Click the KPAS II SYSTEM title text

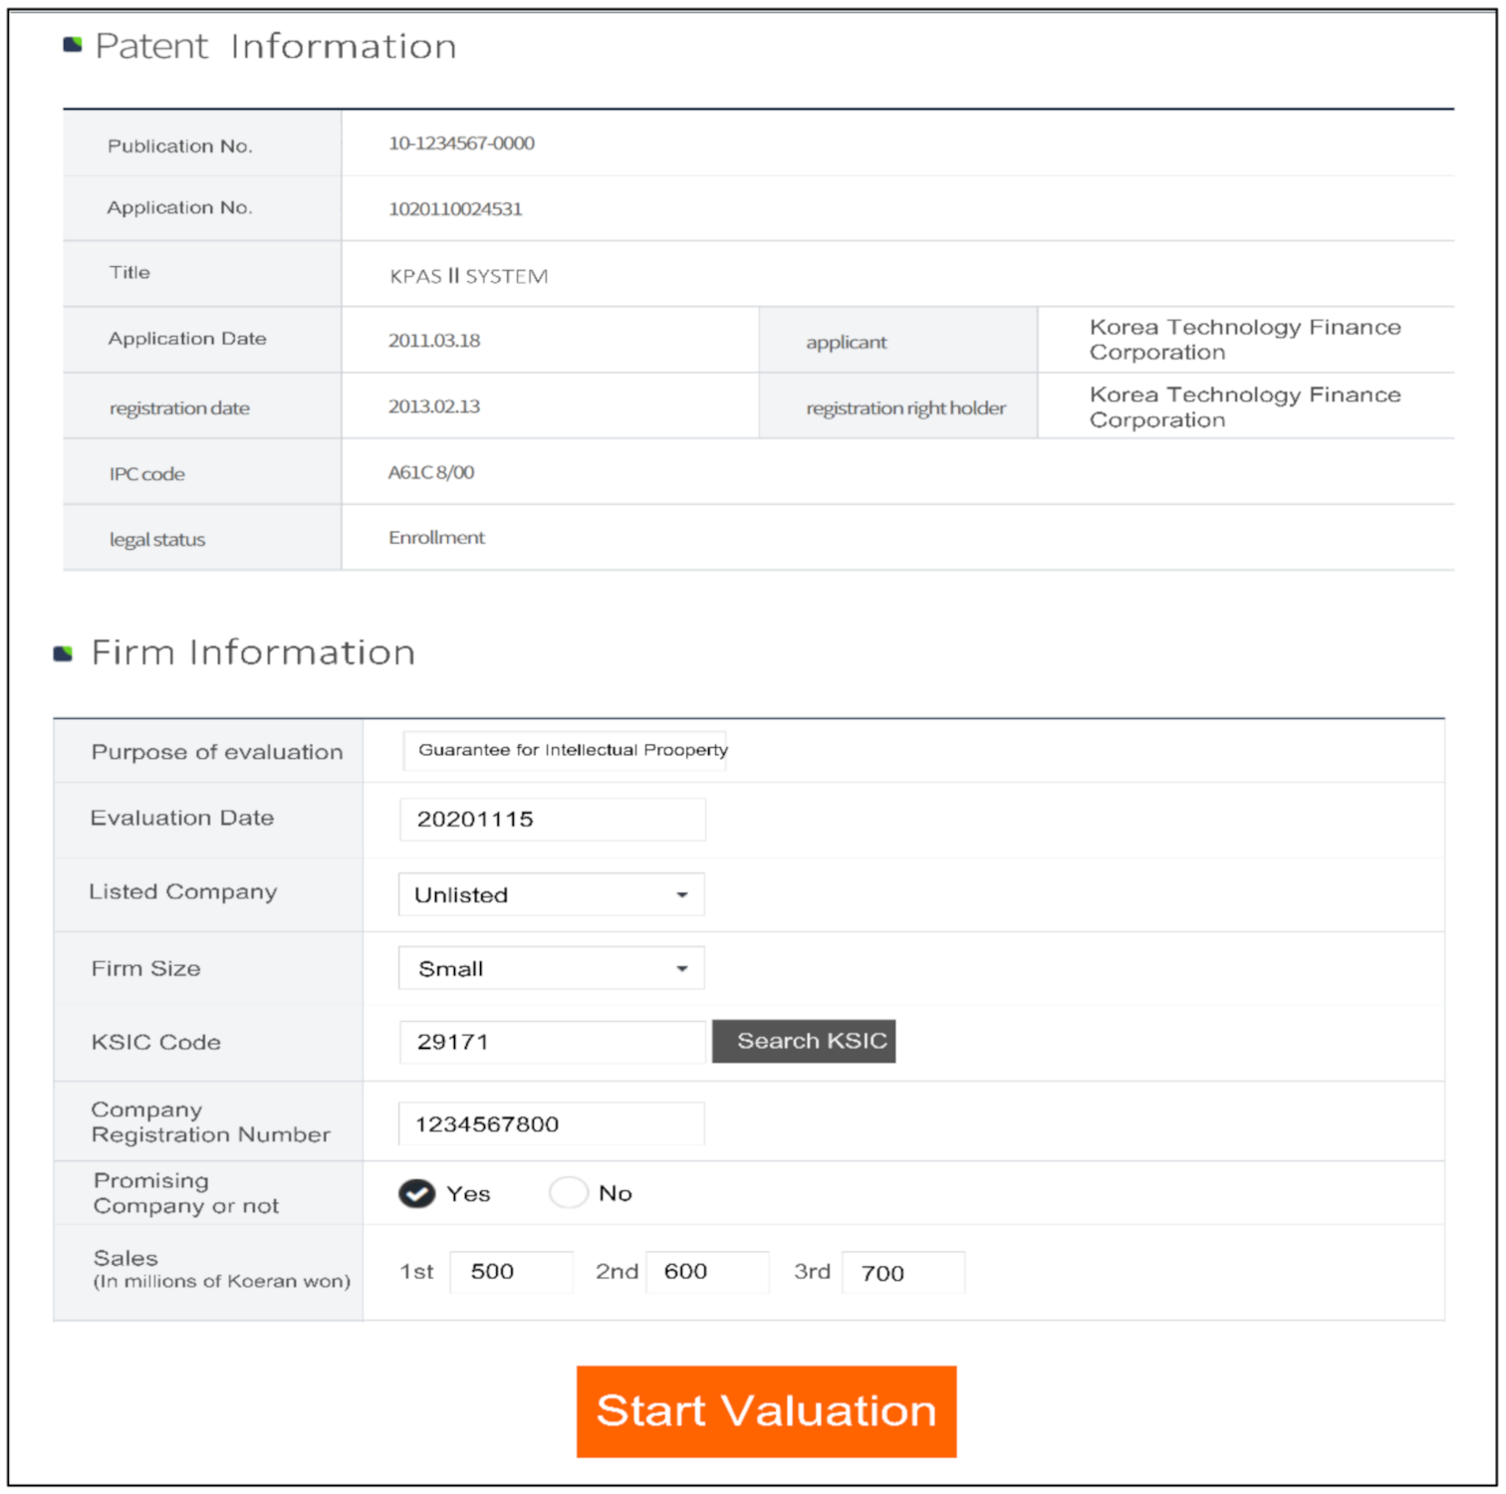tap(468, 276)
